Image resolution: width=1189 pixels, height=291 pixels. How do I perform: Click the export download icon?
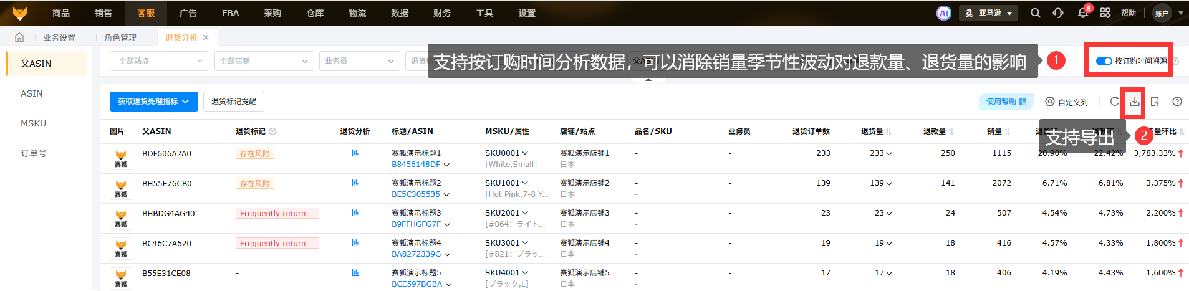pos(1135,102)
